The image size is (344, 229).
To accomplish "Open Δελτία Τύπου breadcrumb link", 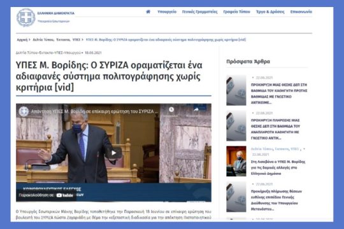I will (x=43, y=39).
